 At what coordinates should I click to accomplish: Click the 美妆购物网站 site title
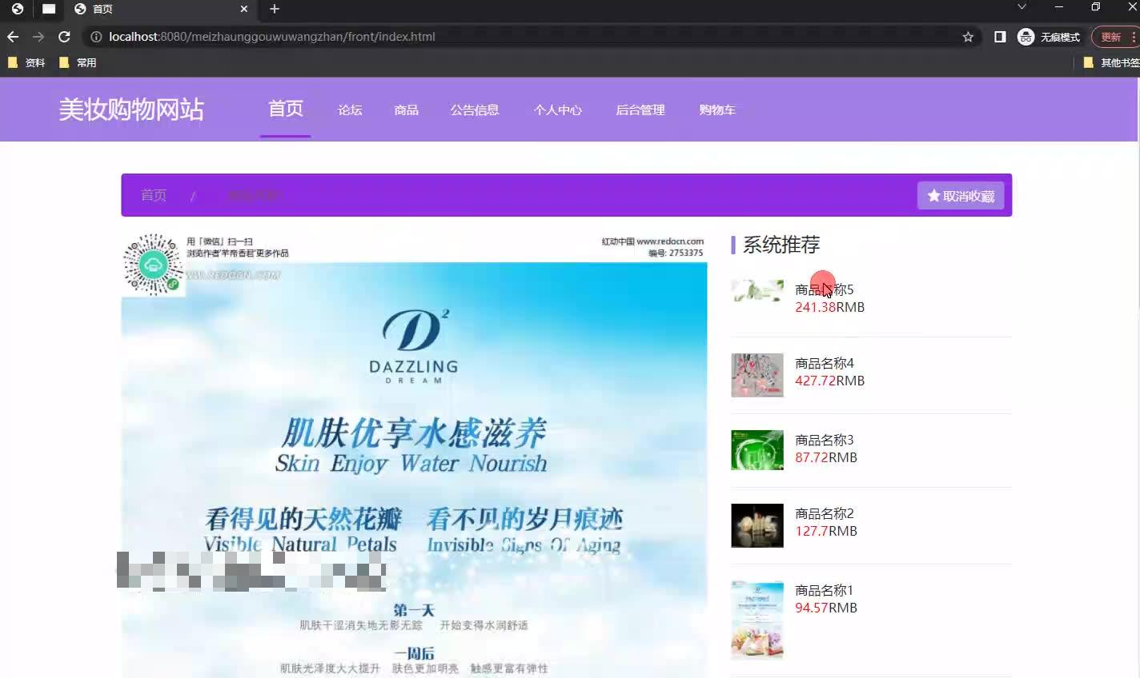[131, 110]
